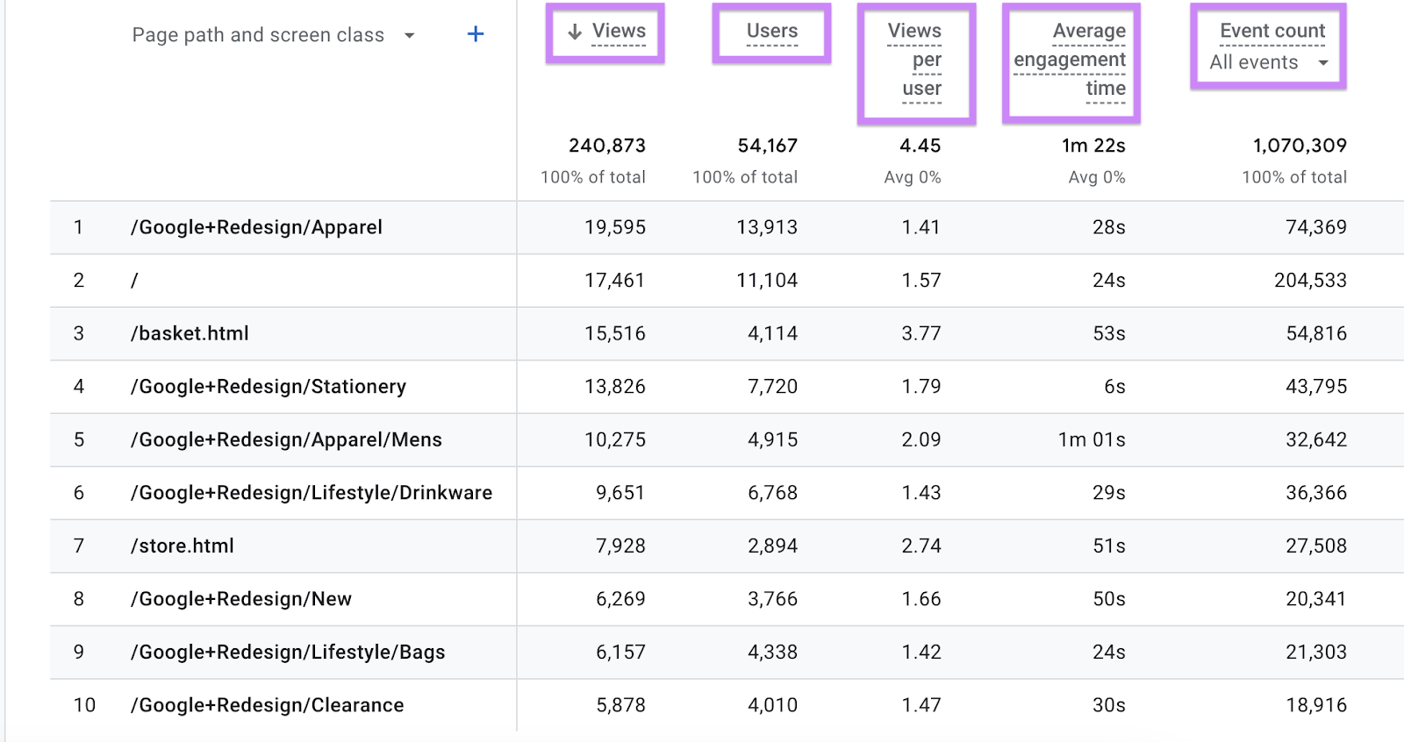Click /Google+Redesign/Clearance page path

click(x=268, y=705)
